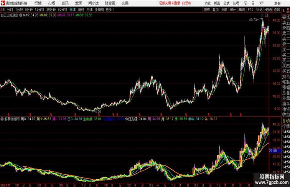Open the 多周期 multi-period view
290x187 pixels.
coord(99,10)
